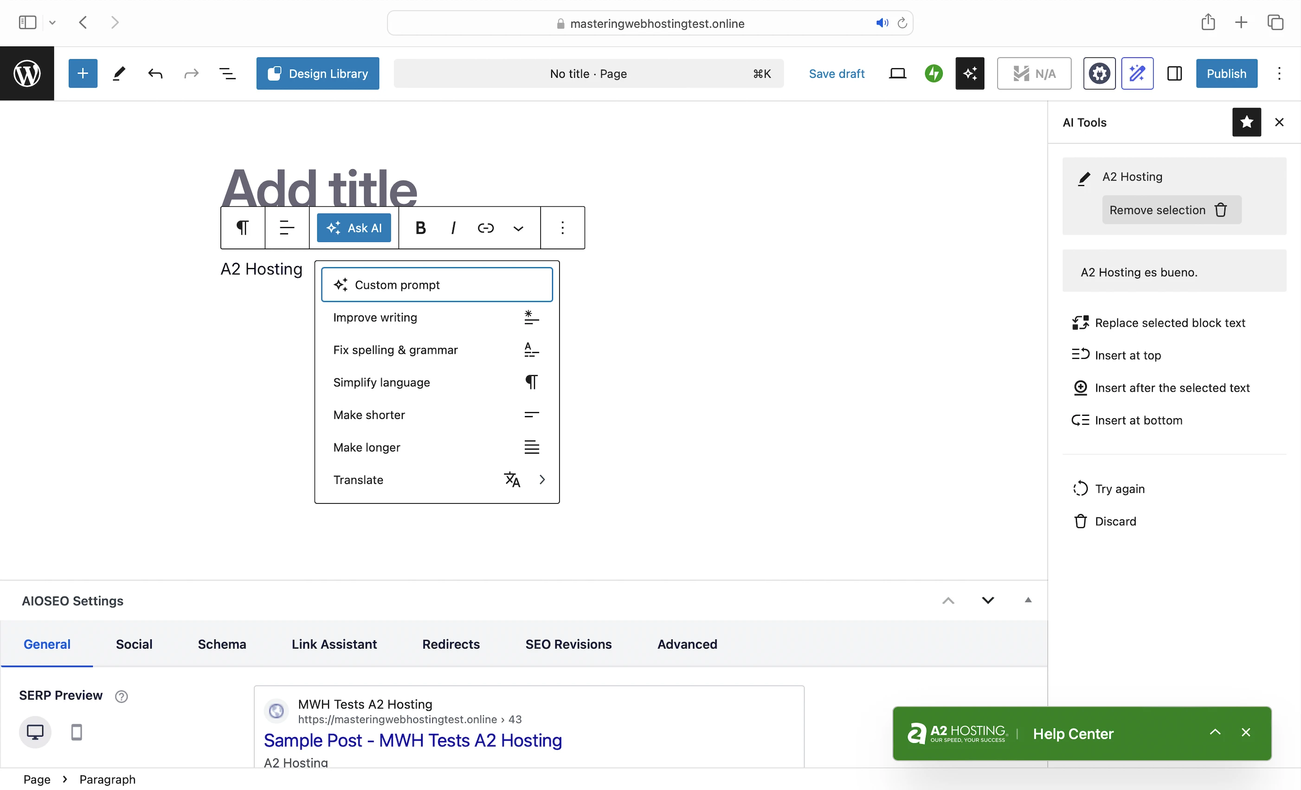Toggle the AI Tools star pin button
The height and width of the screenshot is (790, 1301).
coord(1246,122)
